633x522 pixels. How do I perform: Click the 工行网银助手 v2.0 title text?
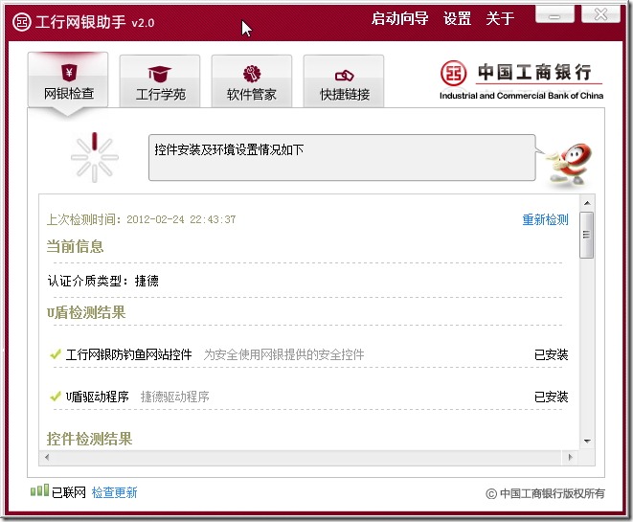(x=95, y=22)
